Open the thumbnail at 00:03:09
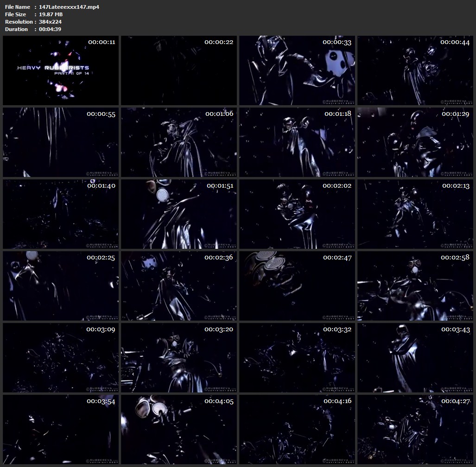This screenshot has height=467, width=476. (x=61, y=358)
